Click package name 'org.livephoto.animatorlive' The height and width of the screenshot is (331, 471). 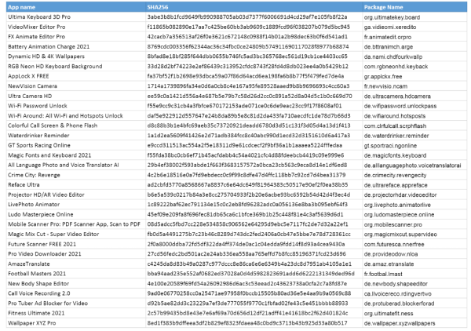point(397,206)
